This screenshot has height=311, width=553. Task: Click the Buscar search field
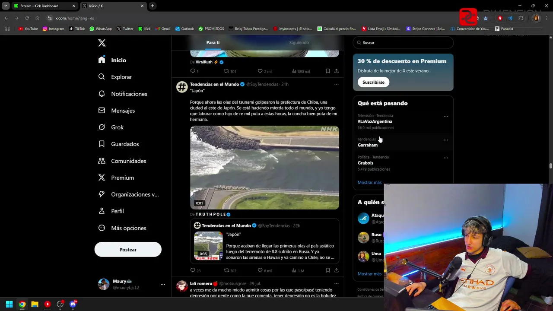click(403, 43)
